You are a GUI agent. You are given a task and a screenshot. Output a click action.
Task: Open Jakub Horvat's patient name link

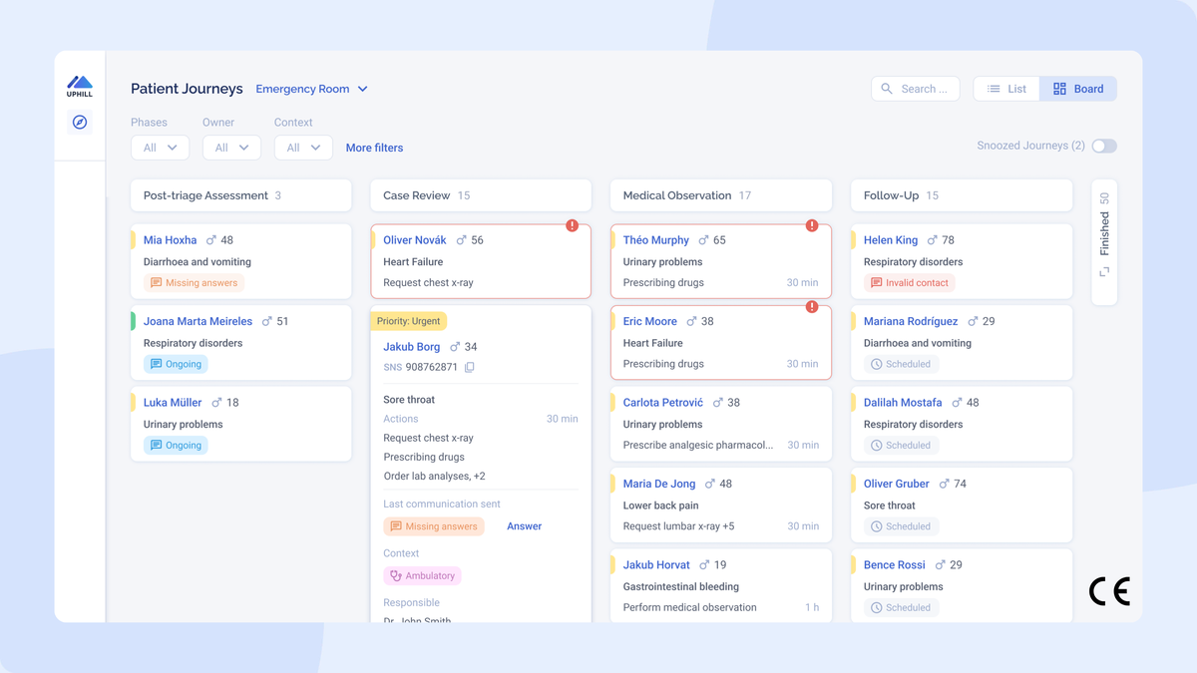tap(656, 564)
